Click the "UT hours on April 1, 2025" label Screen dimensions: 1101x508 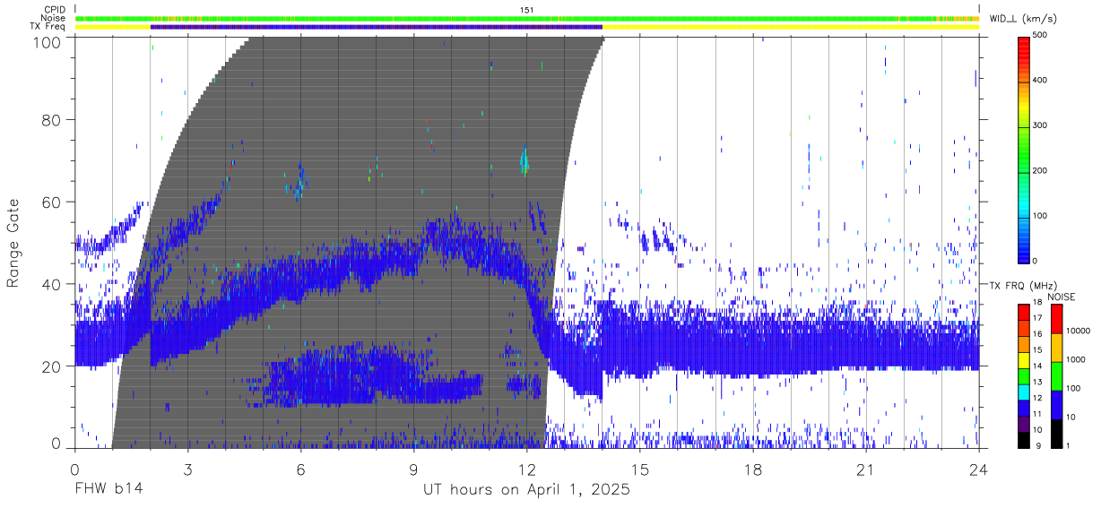pos(526,490)
